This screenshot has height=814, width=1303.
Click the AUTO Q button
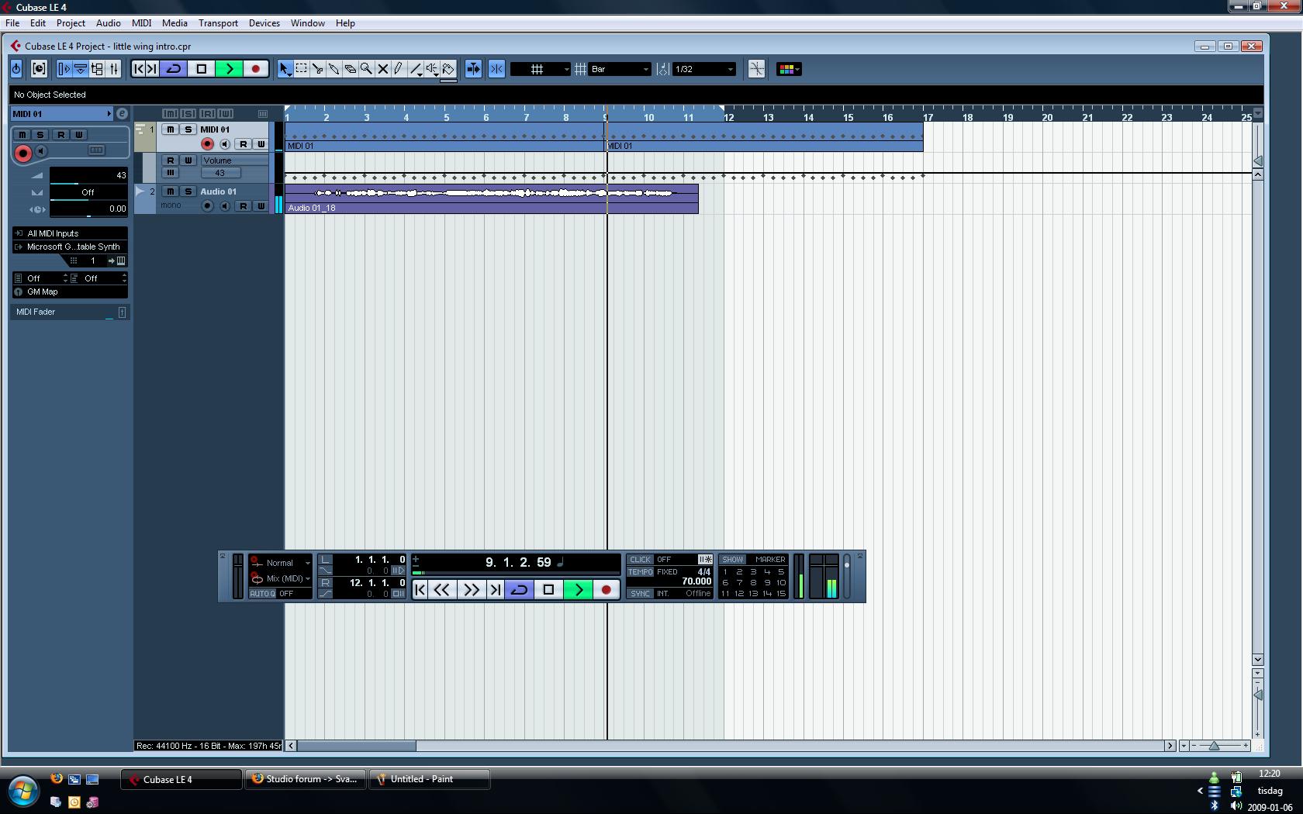(x=262, y=594)
